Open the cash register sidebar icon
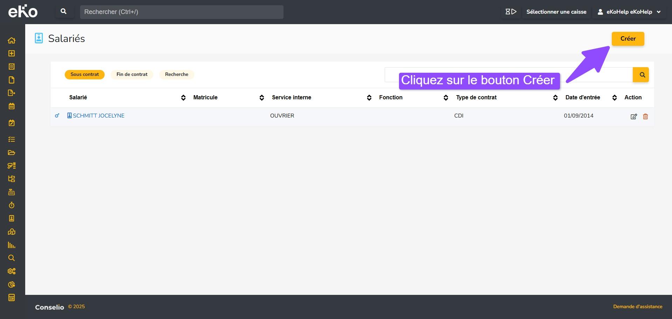This screenshot has width=672, height=319. click(12, 192)
